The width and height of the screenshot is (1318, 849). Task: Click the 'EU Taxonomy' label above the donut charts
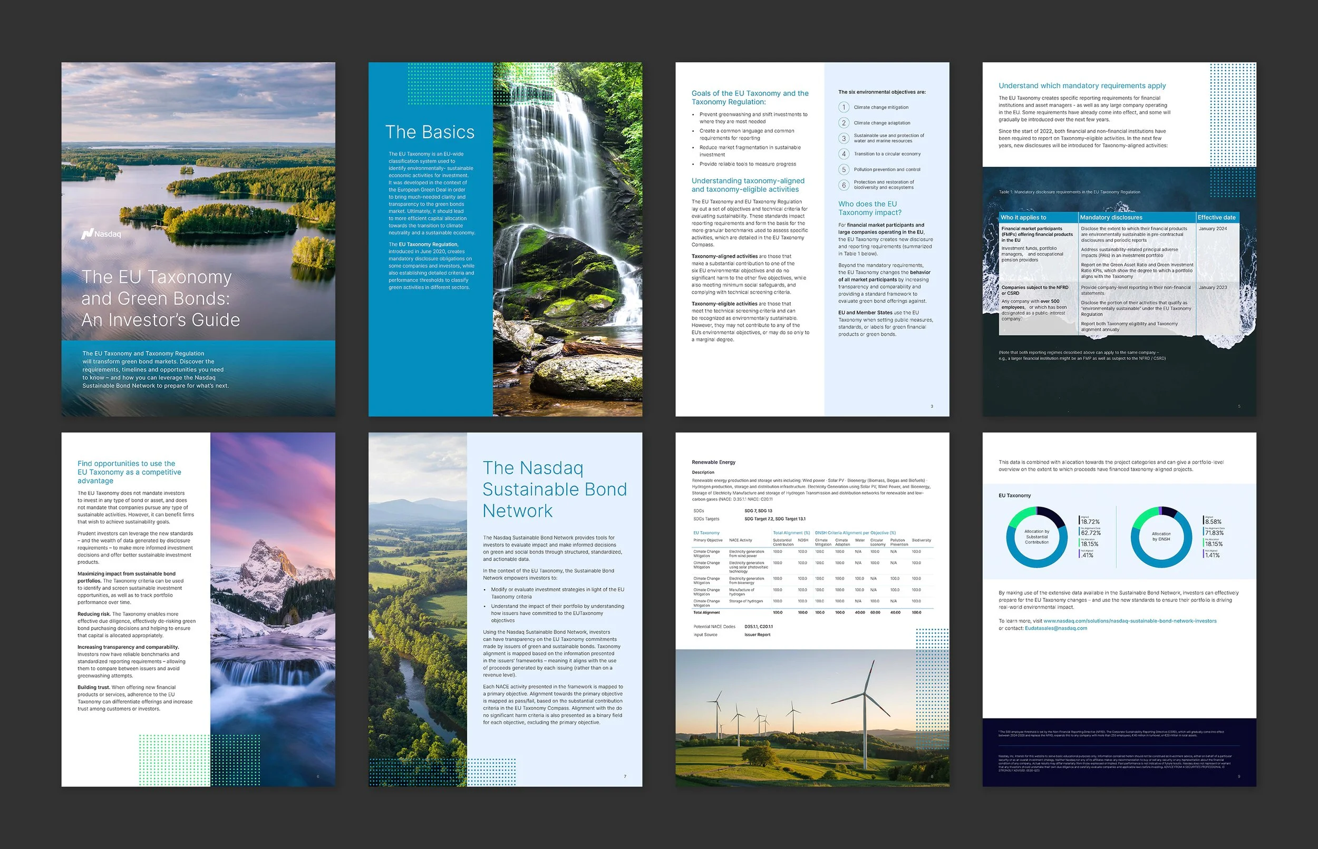(1015, 495)
